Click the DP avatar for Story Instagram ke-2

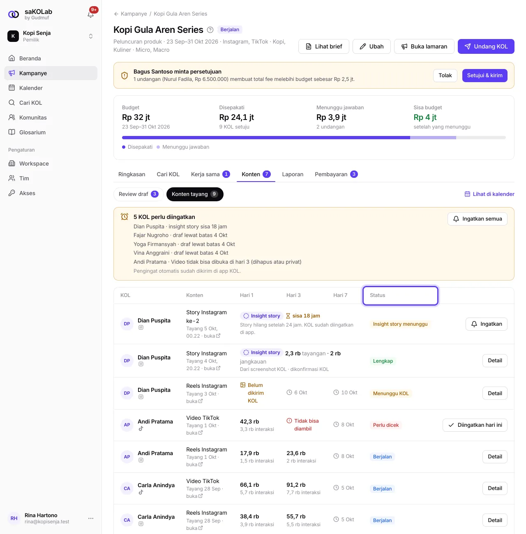127,324
